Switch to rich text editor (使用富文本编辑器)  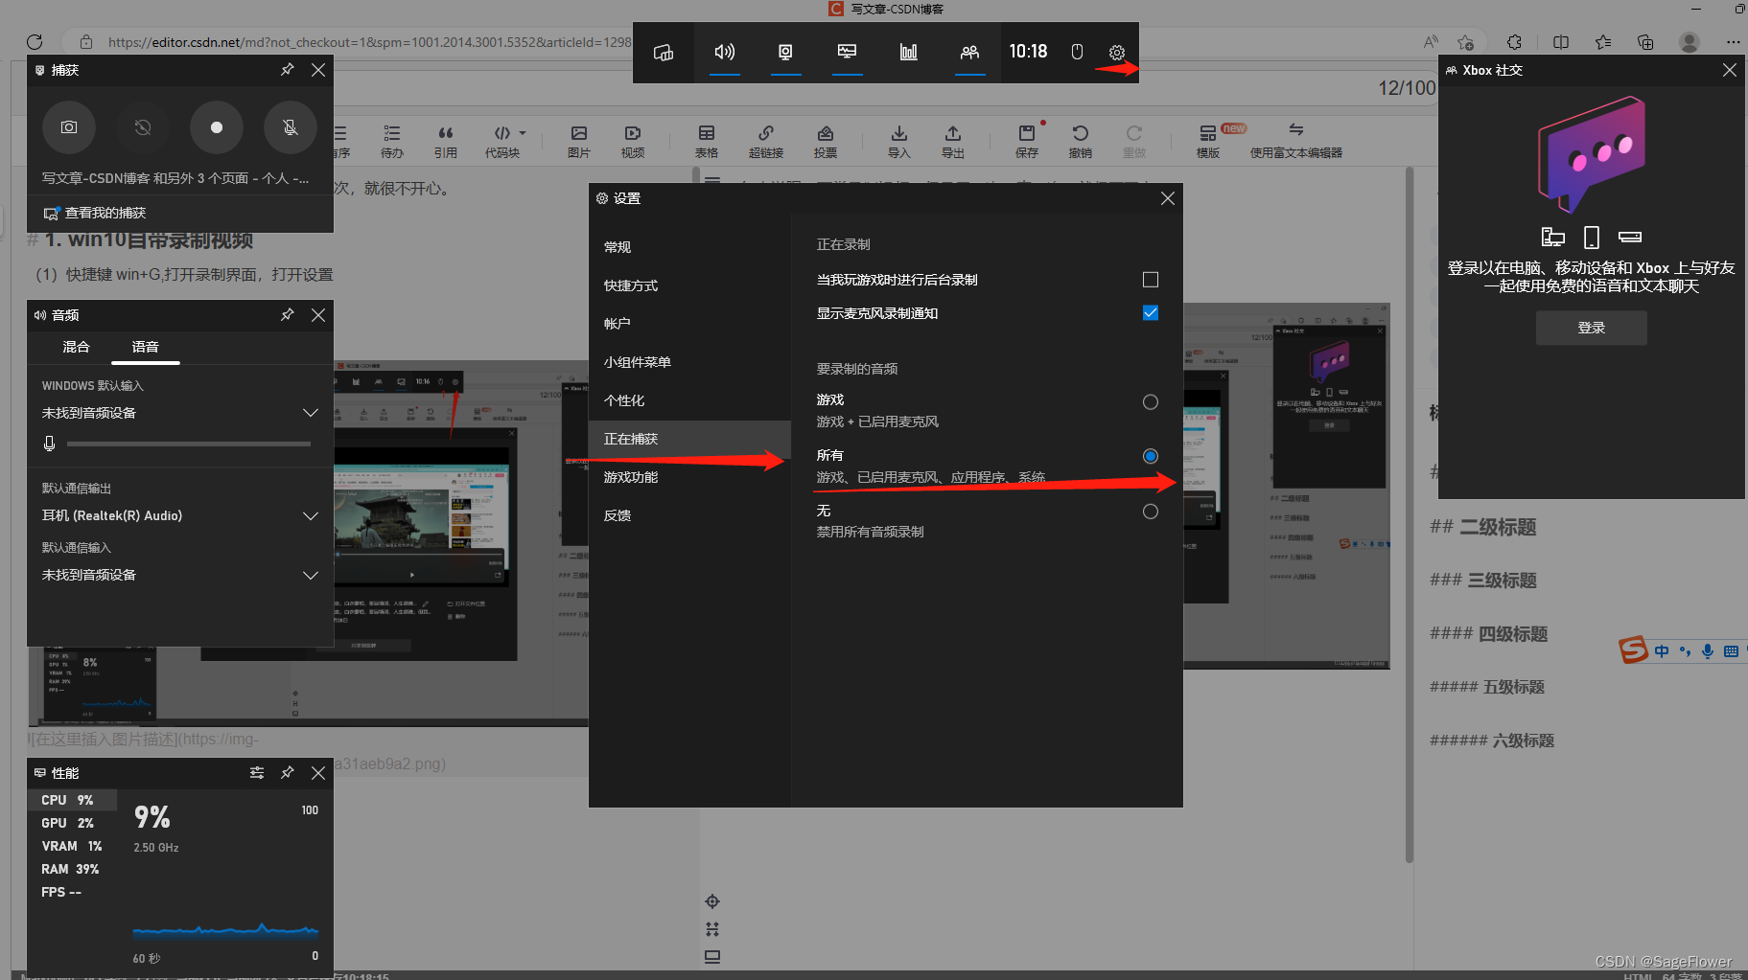point(1295,141)
